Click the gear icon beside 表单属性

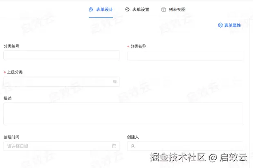tap(220, 25)
